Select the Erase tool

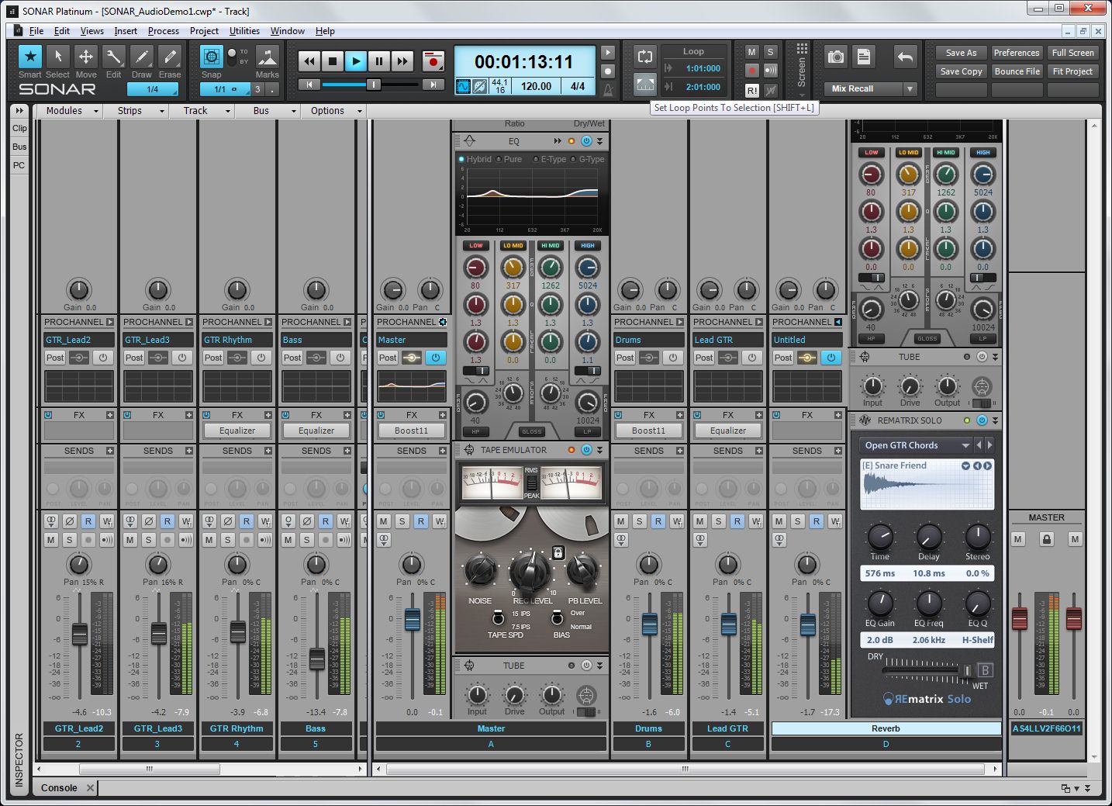tap(169, 57)
